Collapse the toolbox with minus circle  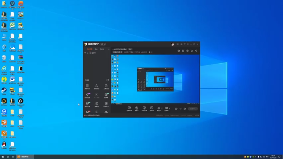[x=108, y=80]
